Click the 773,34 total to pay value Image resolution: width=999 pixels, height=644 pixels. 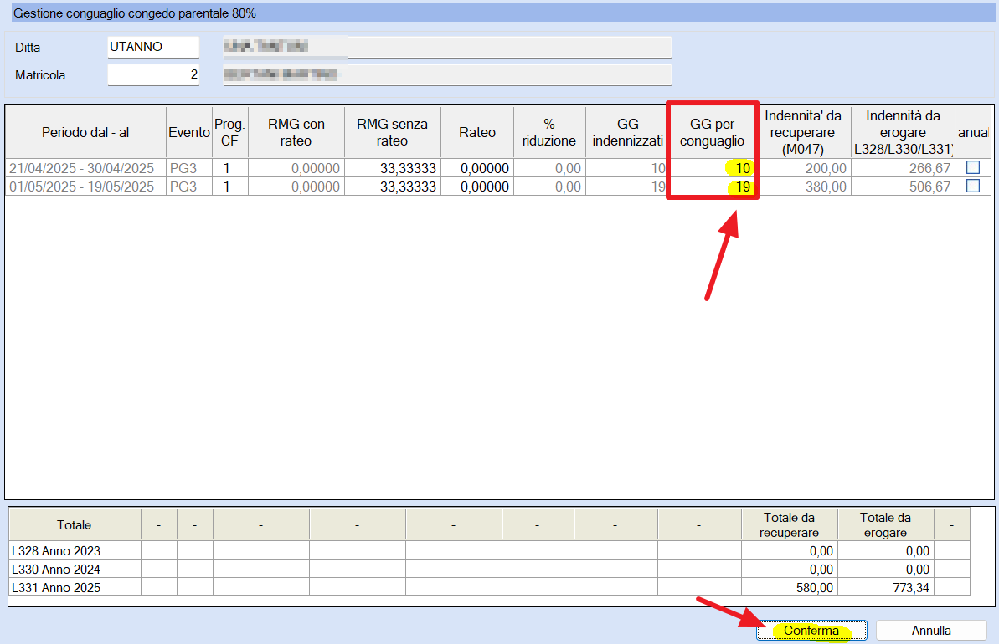coord(886,587)
